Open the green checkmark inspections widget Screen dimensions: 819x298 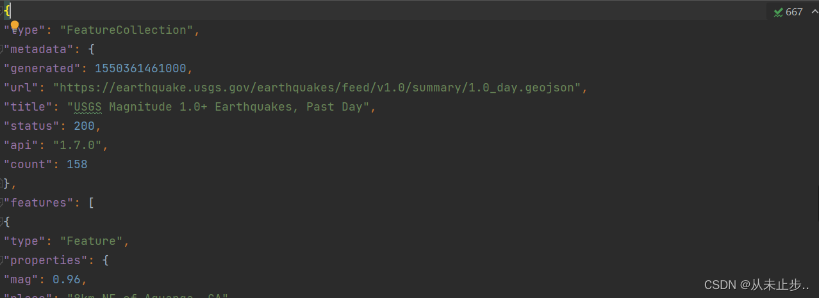779,12
